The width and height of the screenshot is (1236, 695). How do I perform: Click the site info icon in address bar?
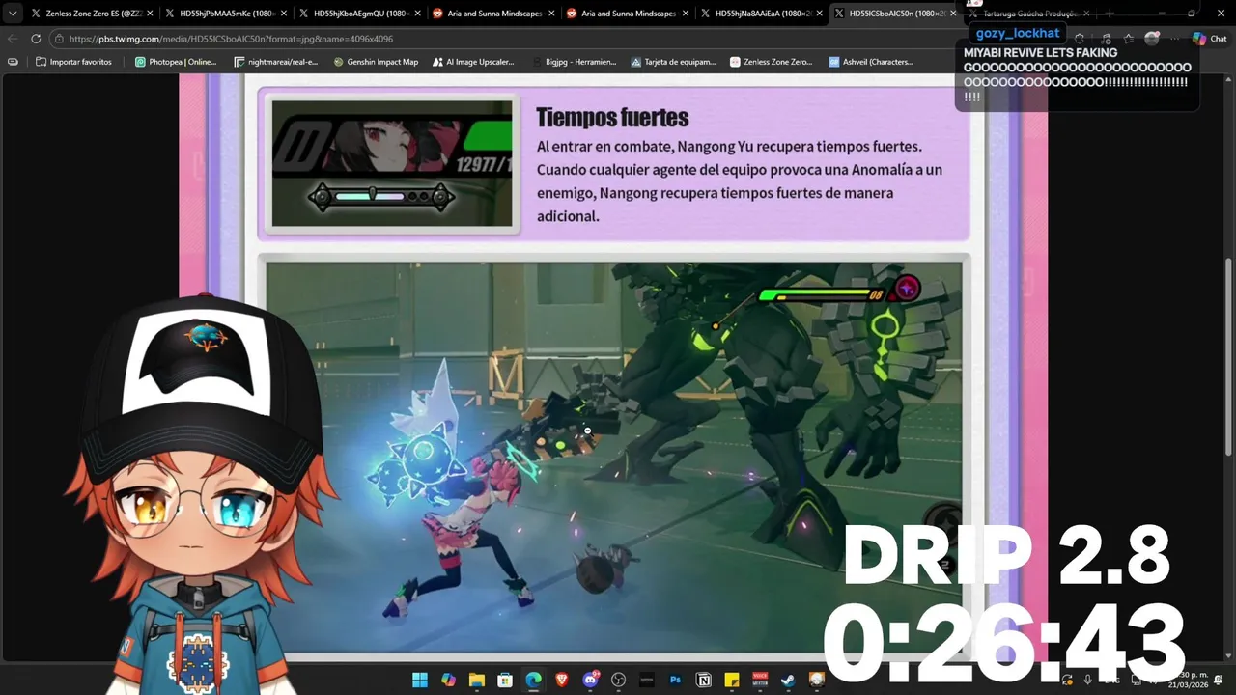(59, 39)
